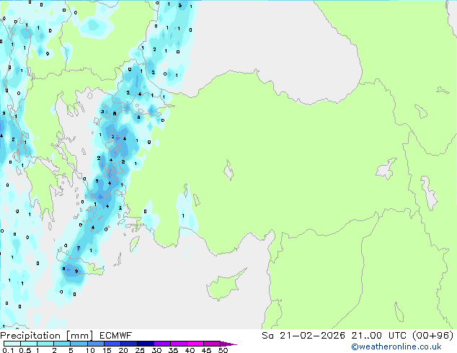Click the '0.5' legend label

pyautogui.click(x=25, y=350)
